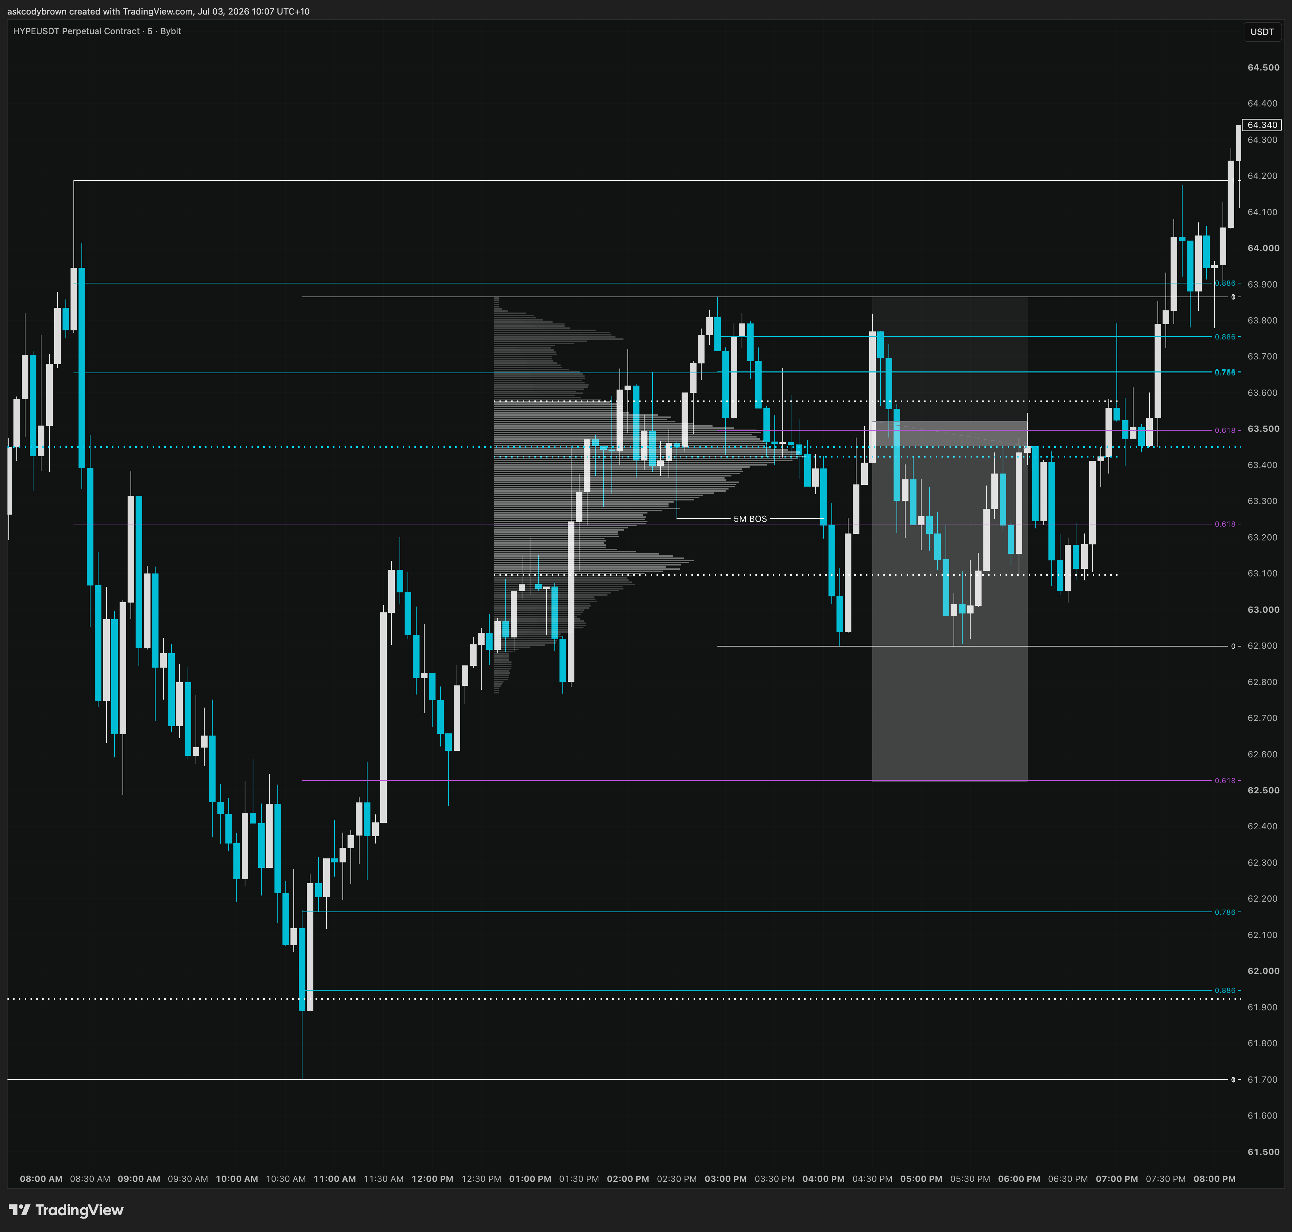Screen dimensions: 1292x1232
Task: Click the 05:00 PM time axis label
Action: coord(922,1179)
